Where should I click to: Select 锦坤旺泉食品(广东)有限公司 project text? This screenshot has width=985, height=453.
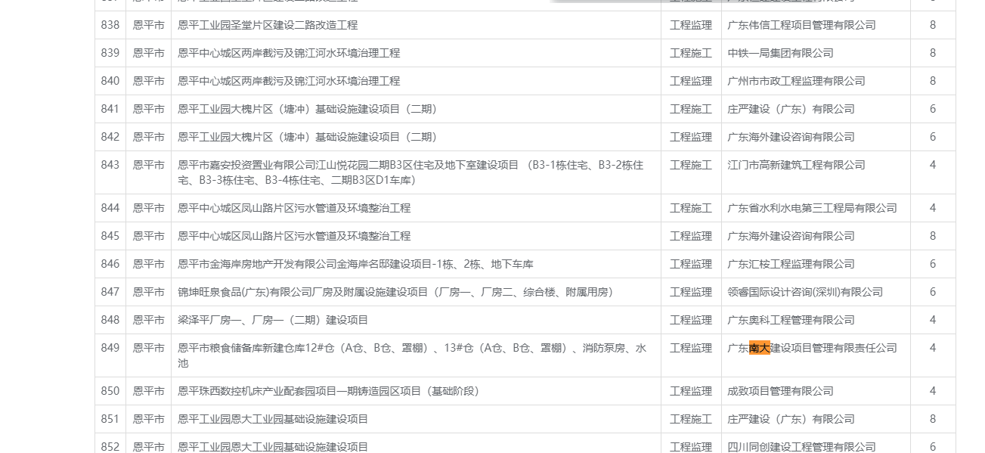point(395,292)
